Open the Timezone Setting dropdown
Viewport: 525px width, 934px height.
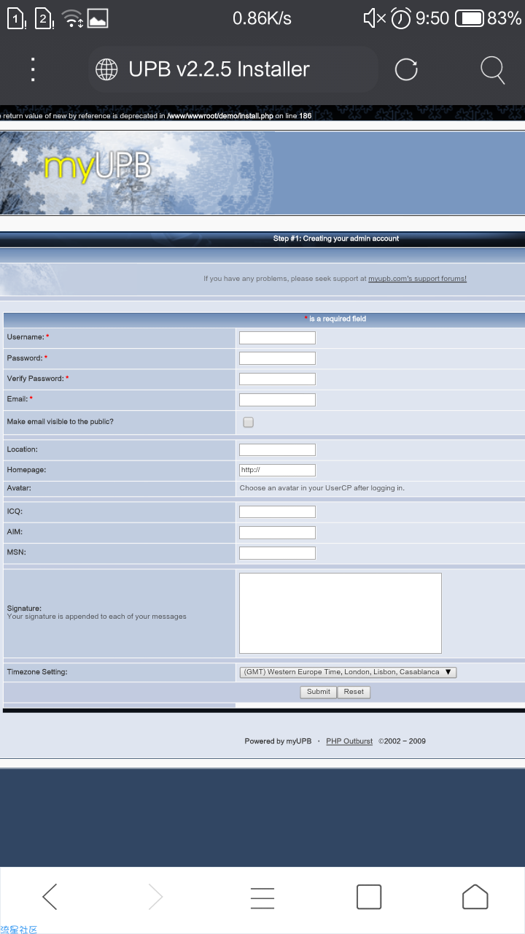click(x=348, y=672)
